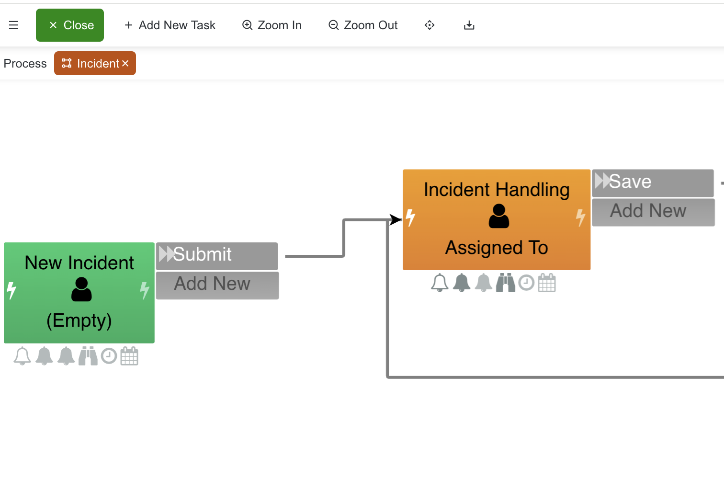Click the Add New Task button
The image size is (724, 503).
pyautogui.click(x=170, y=25)
